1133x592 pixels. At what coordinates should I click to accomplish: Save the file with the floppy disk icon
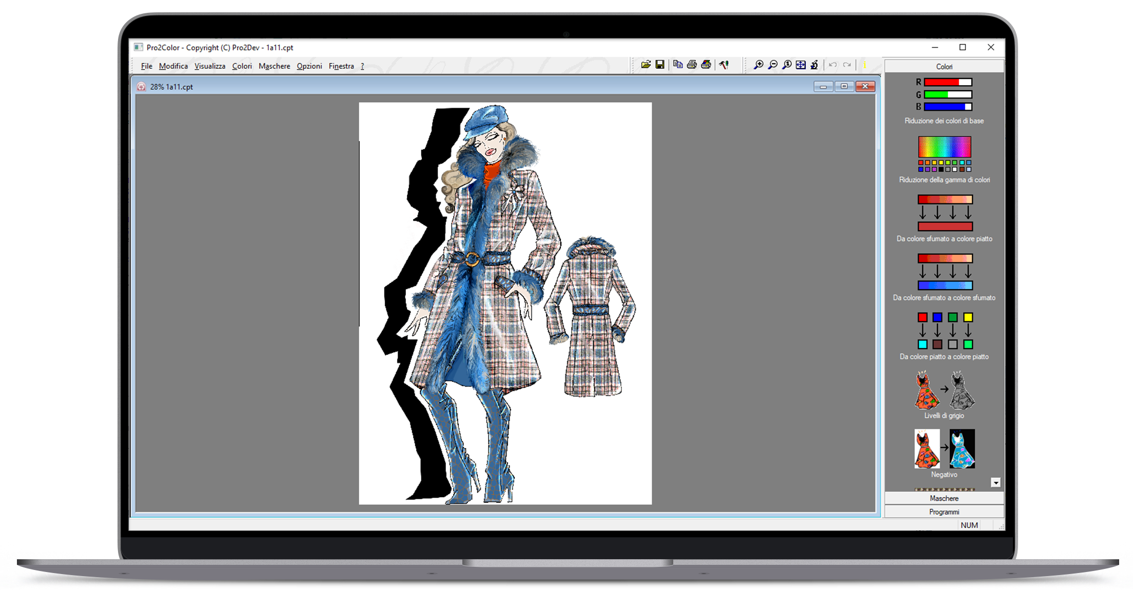[660, 65]
